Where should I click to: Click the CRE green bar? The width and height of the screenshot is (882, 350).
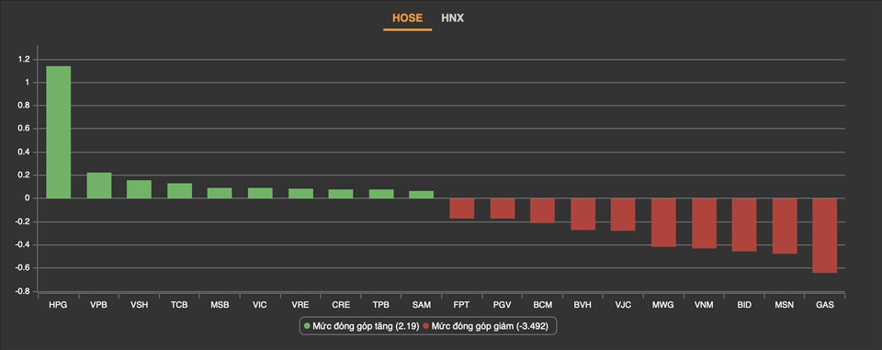coord(341,194)
